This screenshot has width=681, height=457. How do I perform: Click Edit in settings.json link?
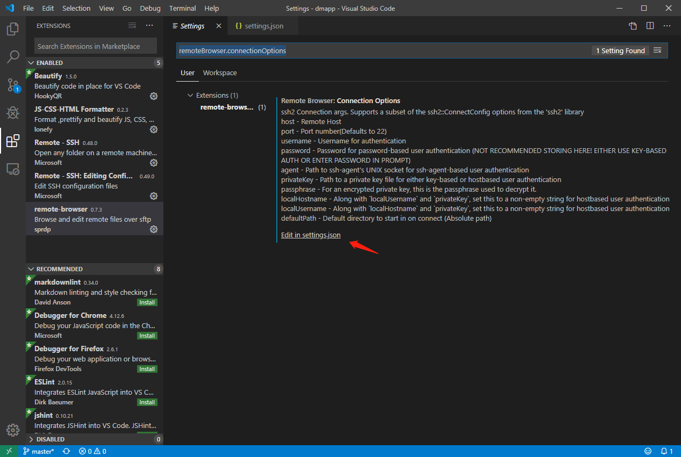pyautogui.click(x=311, y=235)
